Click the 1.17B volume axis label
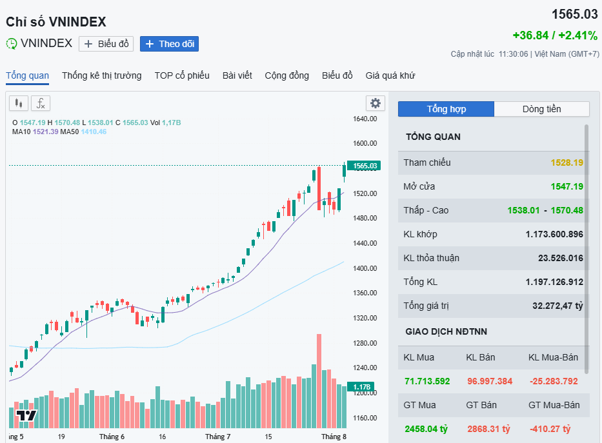Viewport: 602px width, 443px height. click(x=361, y=387)
